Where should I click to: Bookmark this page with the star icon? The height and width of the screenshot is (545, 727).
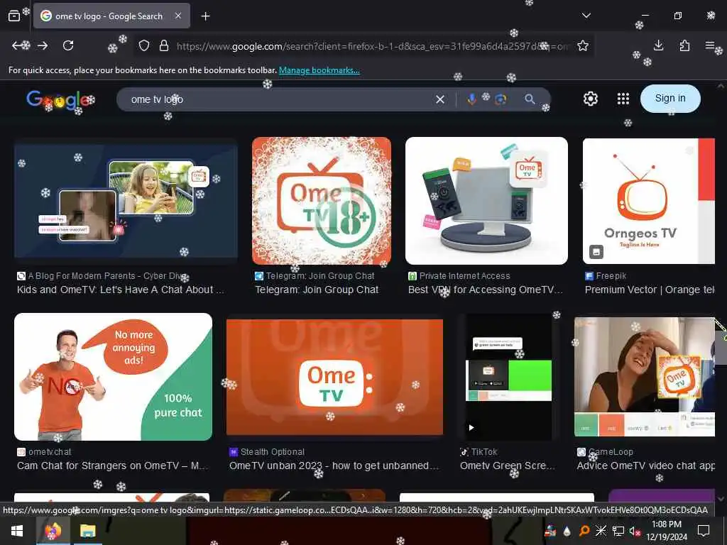[583, 46]
